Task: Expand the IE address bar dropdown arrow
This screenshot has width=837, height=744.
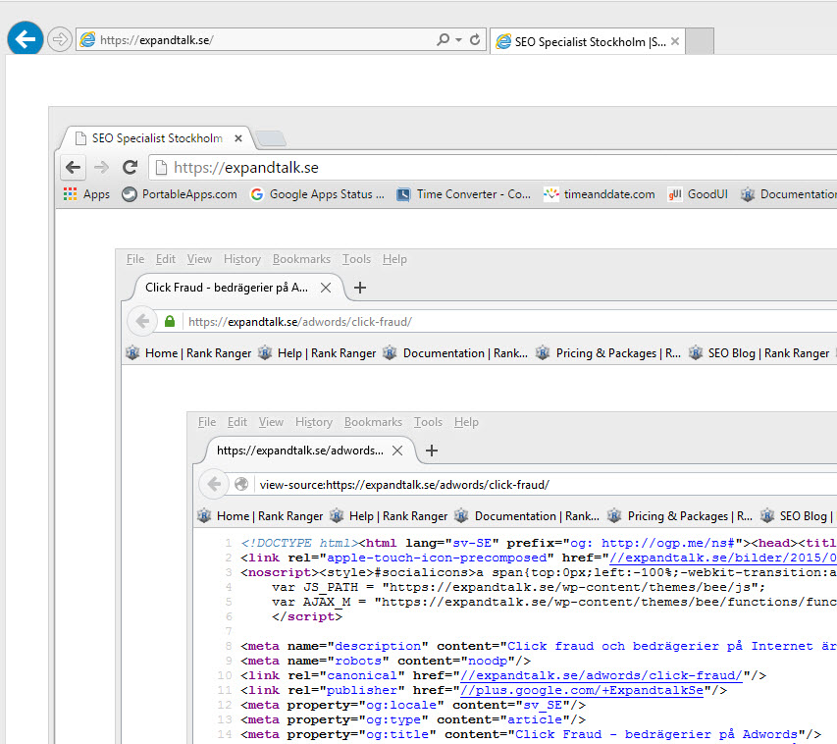Action: [458, 40]
